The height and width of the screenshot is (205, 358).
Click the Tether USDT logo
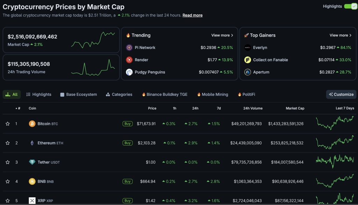pyautogui.click(x=32, y=162)
